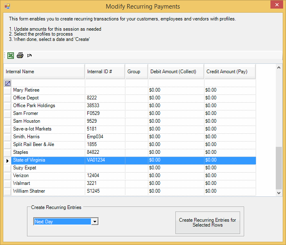The height and width of the screenshot is (245, 286).
Task: Select the row header beside Office Depot
Action: tap(7, 98)
